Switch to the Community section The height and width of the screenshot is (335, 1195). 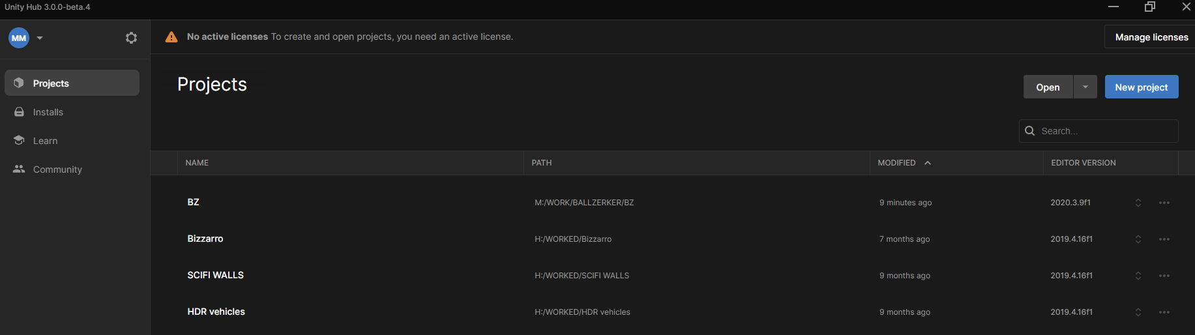point(57,169)
